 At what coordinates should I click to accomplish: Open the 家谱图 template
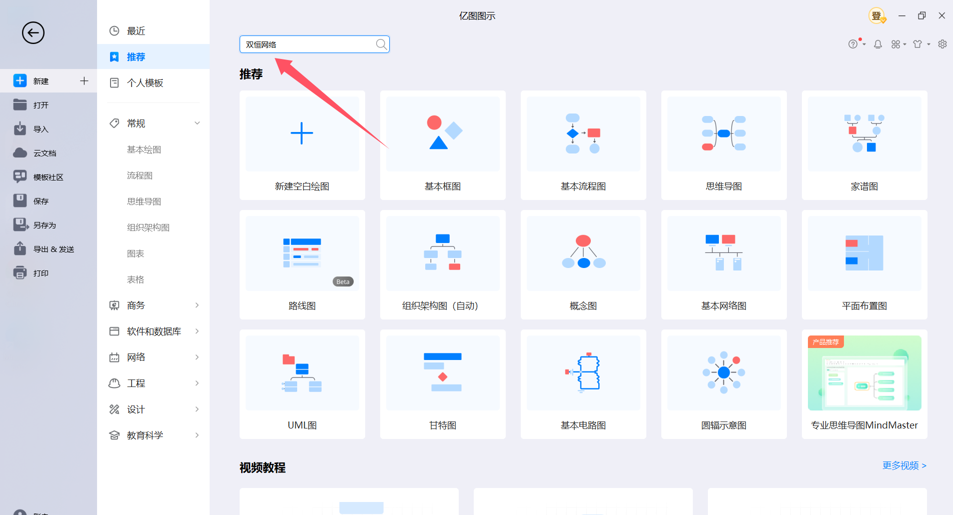(x=864, y=145)
